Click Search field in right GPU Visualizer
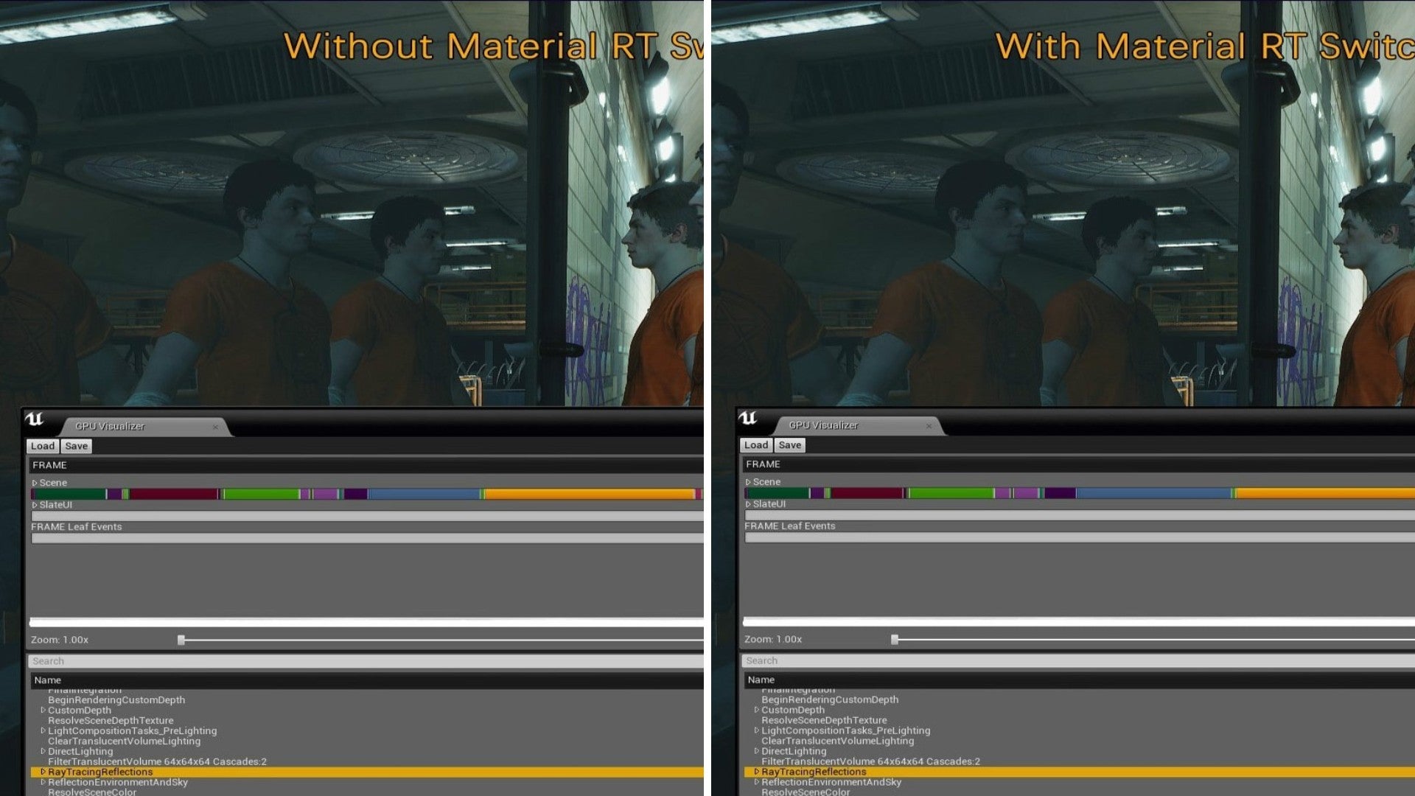Viewport: 1415px width, 796px height. point(1079,661)
